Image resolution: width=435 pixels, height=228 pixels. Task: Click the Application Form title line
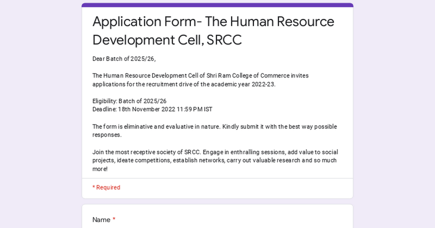pyautogui.click(x=213, y=22)
